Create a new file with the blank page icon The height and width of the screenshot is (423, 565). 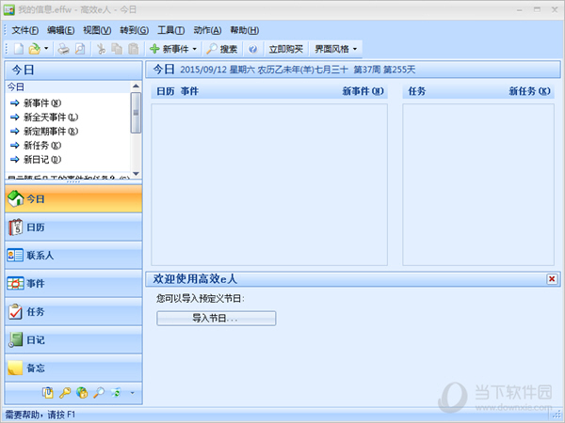coord(19,49)
